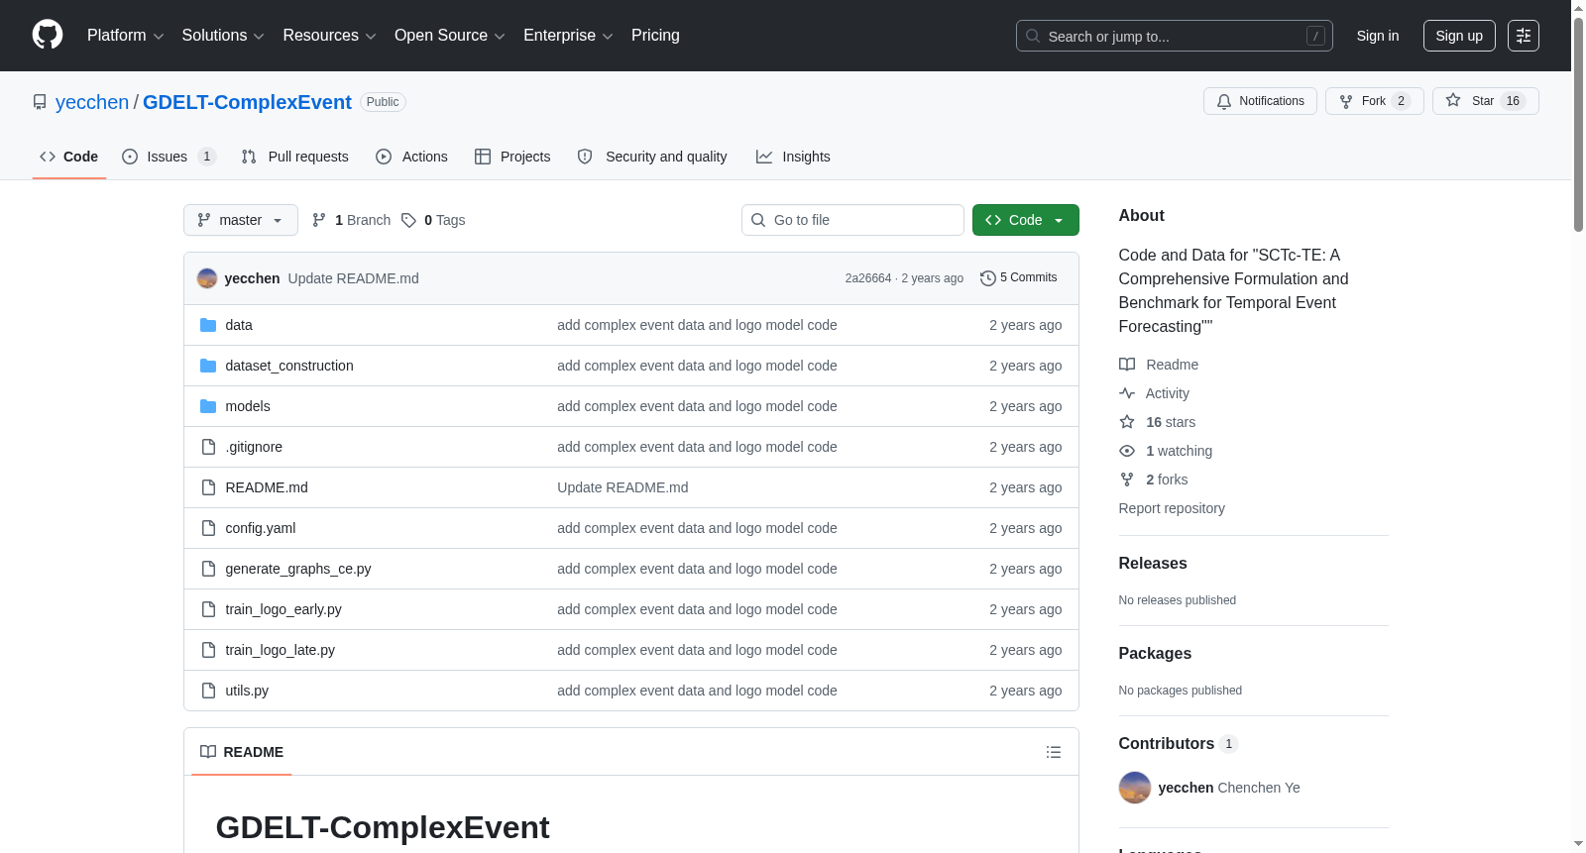Open the Packages section heading
This screenshot has height=853, width=1586.
tap(1155, 653)
